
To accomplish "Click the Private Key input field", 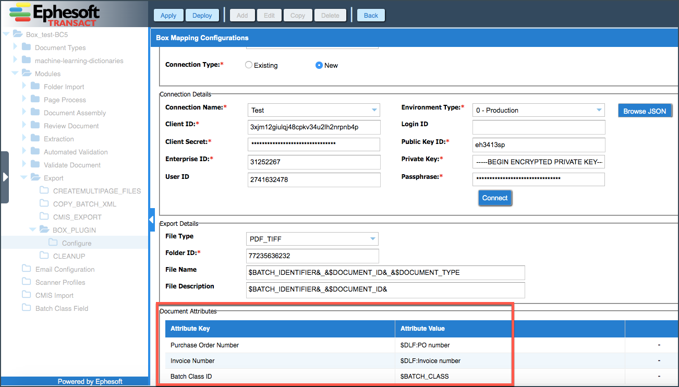I will coord(539,162).
